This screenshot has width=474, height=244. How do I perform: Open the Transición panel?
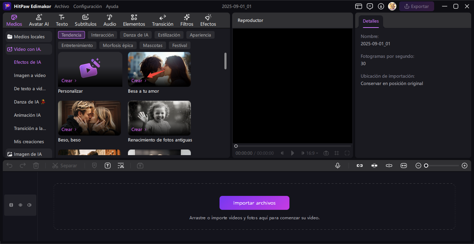pos(163,20)
